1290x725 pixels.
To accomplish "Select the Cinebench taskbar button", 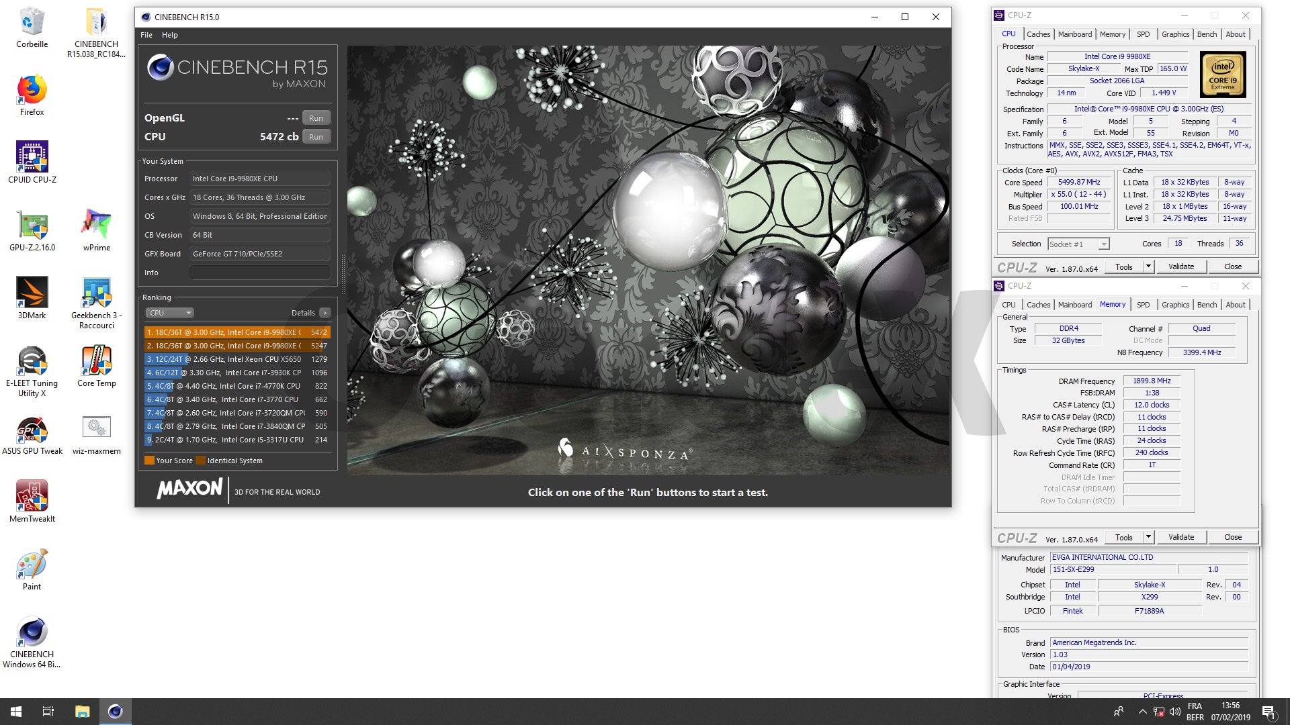I will [116, 712].
